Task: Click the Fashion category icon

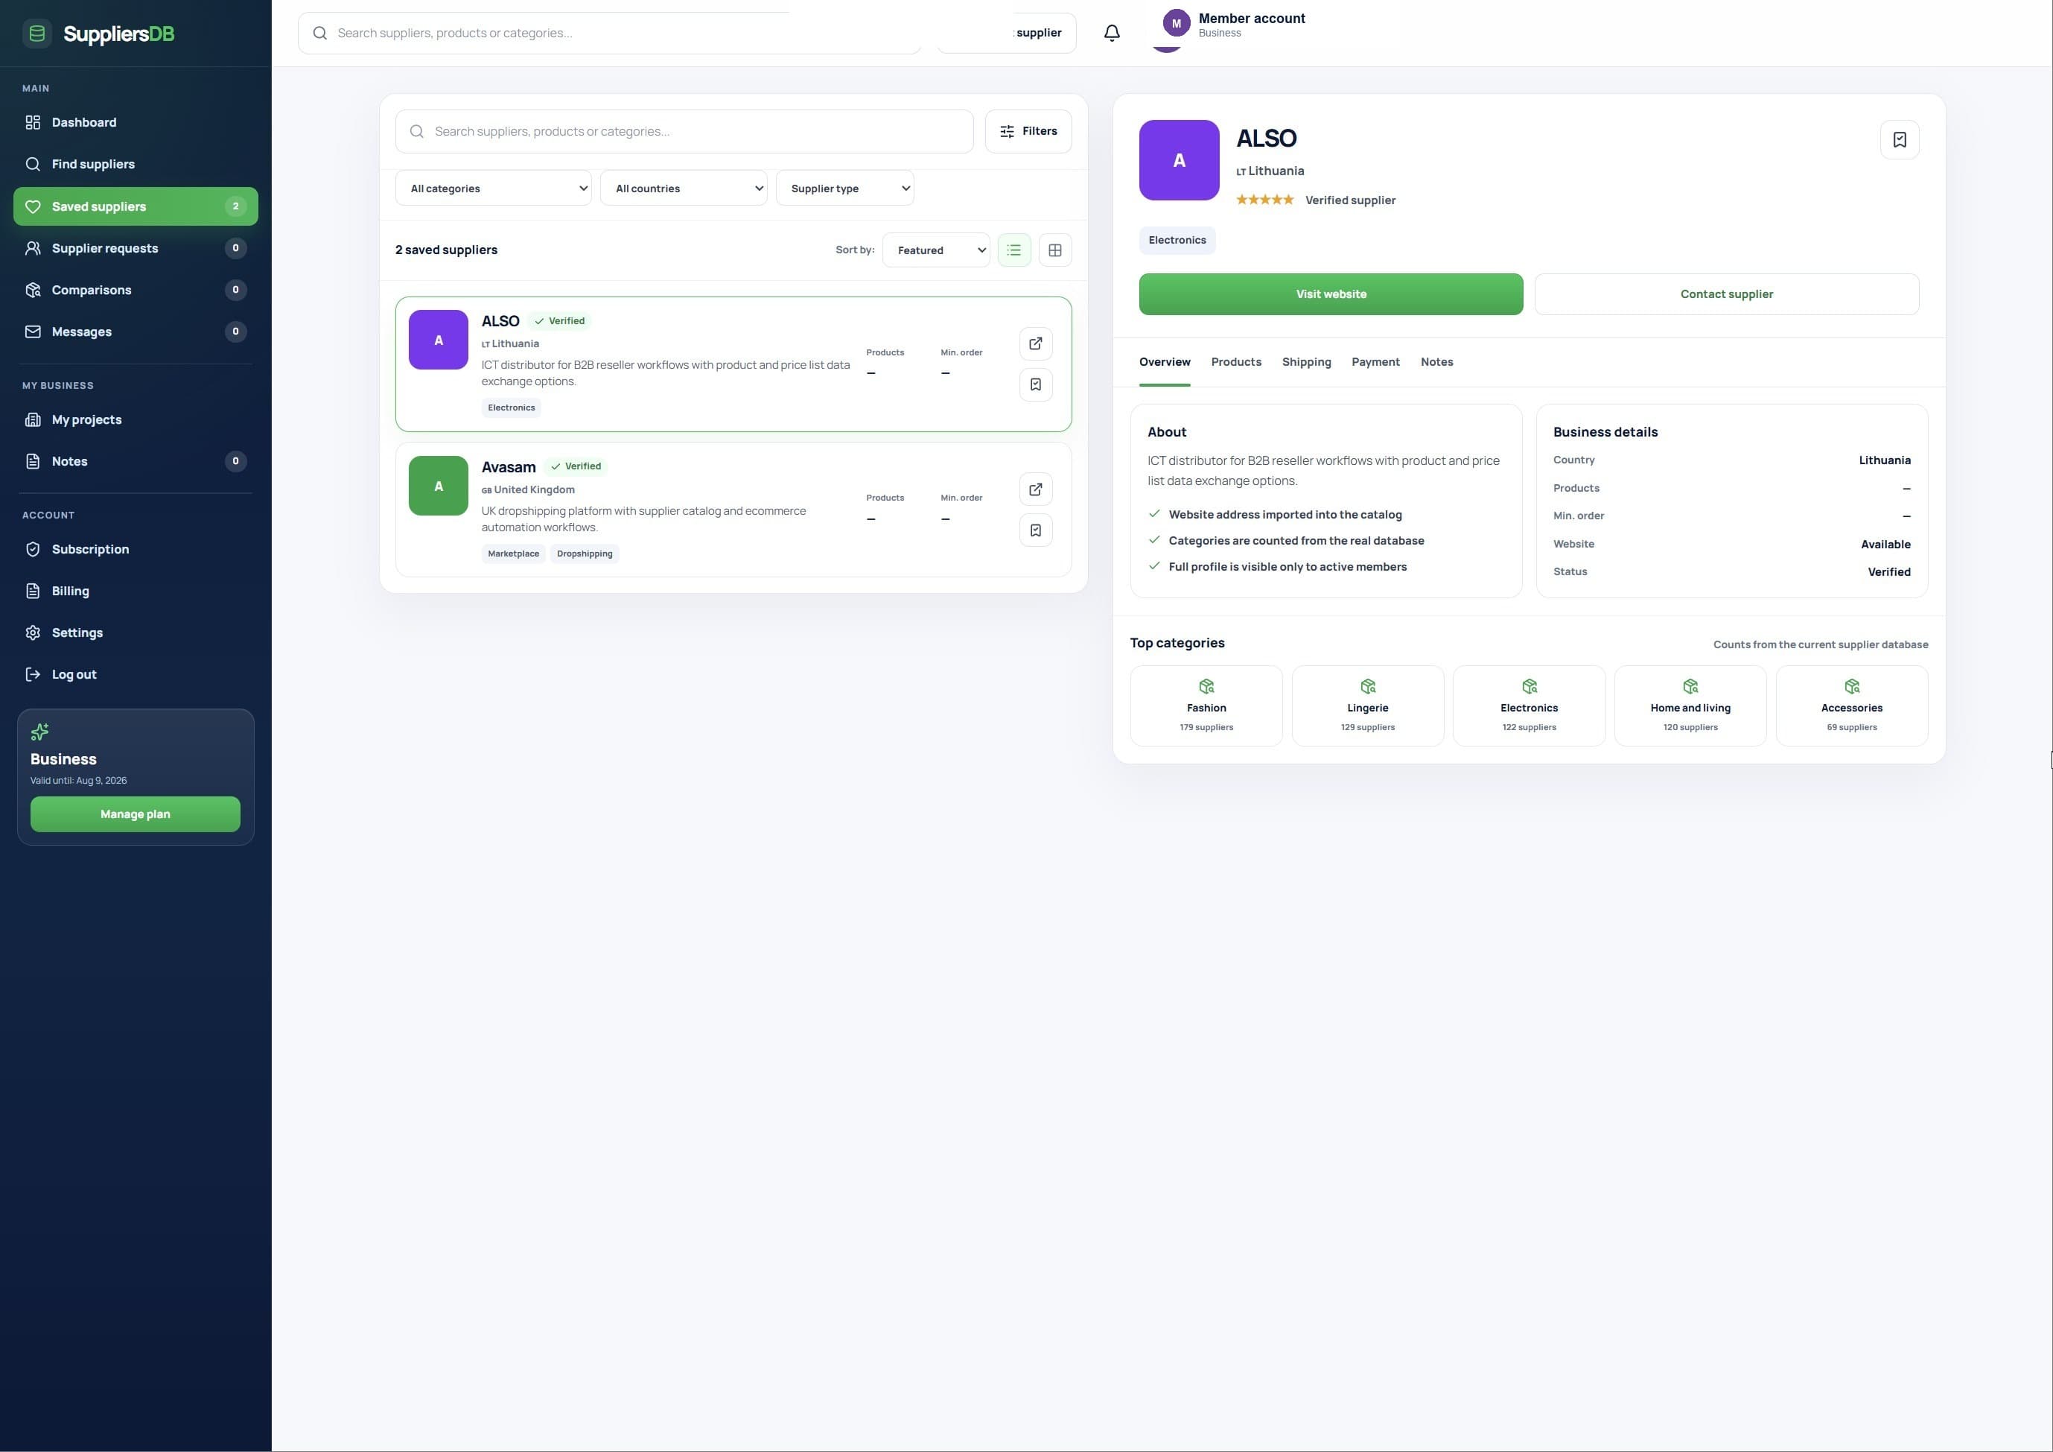Action: coord(1206,686)
